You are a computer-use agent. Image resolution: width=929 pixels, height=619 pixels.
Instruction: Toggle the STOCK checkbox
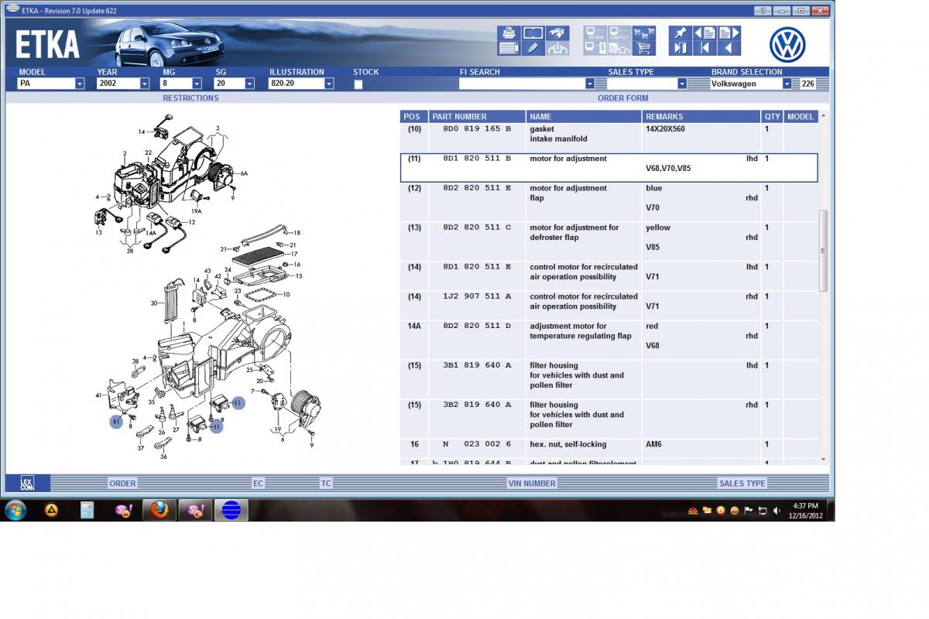[x=358, y=84]
